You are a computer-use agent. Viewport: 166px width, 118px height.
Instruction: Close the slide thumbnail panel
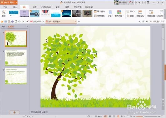click(x=27, y=27)
